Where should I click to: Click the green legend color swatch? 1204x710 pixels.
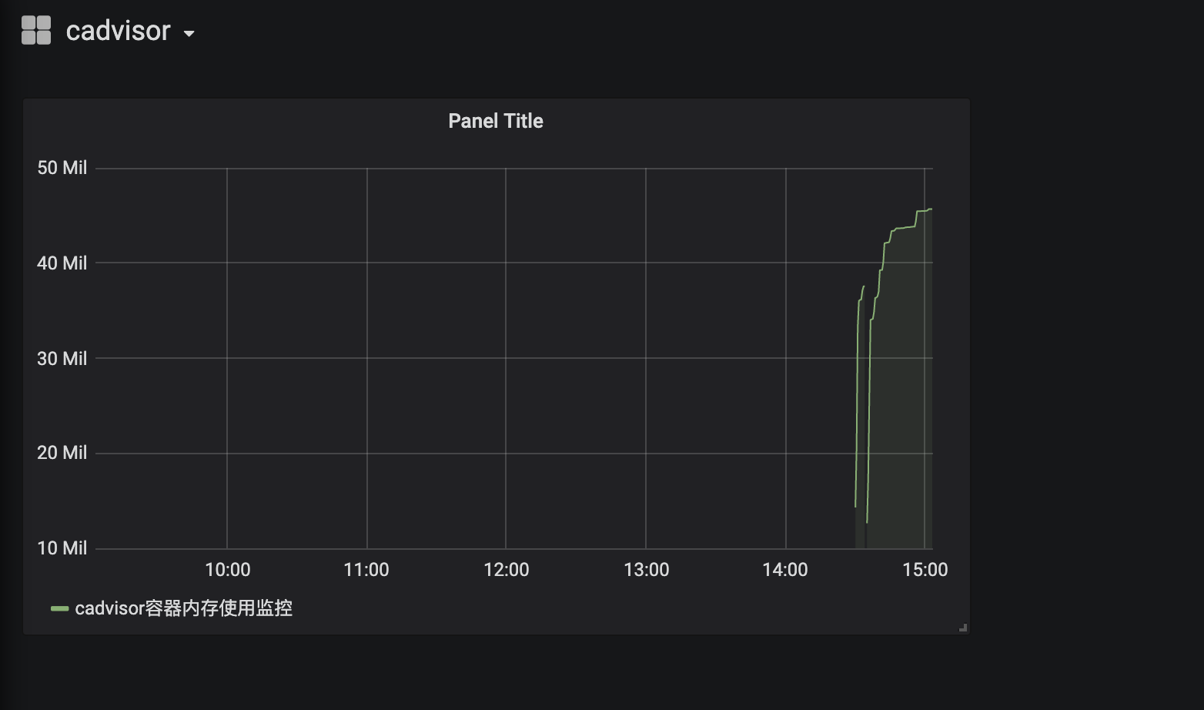click(x=59, y=609)
